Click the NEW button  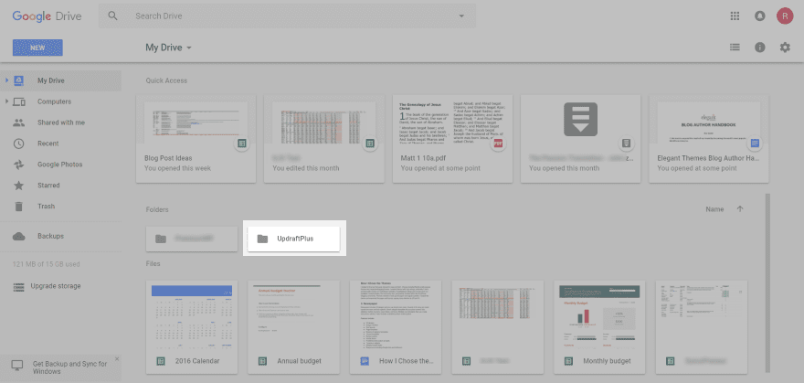(37, 48)
